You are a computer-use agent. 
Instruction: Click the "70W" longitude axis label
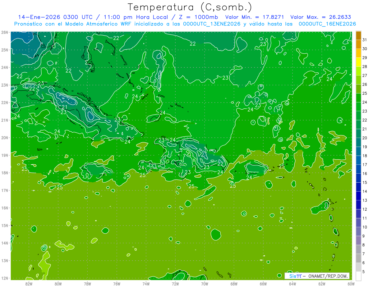point(205,284)
